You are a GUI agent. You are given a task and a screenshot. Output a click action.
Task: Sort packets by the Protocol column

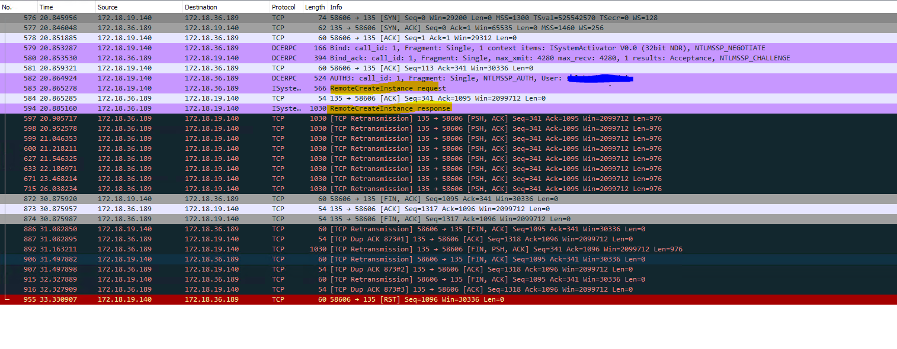pos(283,7)
